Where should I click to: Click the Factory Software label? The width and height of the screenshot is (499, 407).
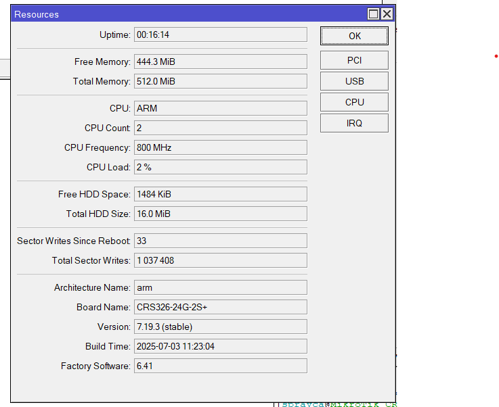95,366
